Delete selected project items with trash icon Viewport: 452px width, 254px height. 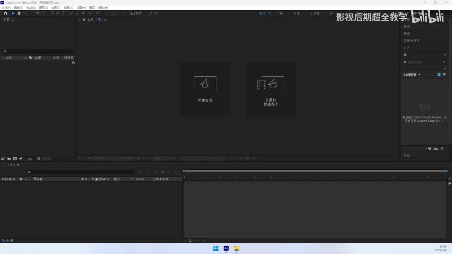39,159
